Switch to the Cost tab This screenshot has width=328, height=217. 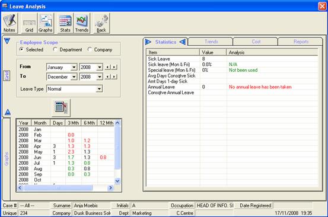(256, 42)
